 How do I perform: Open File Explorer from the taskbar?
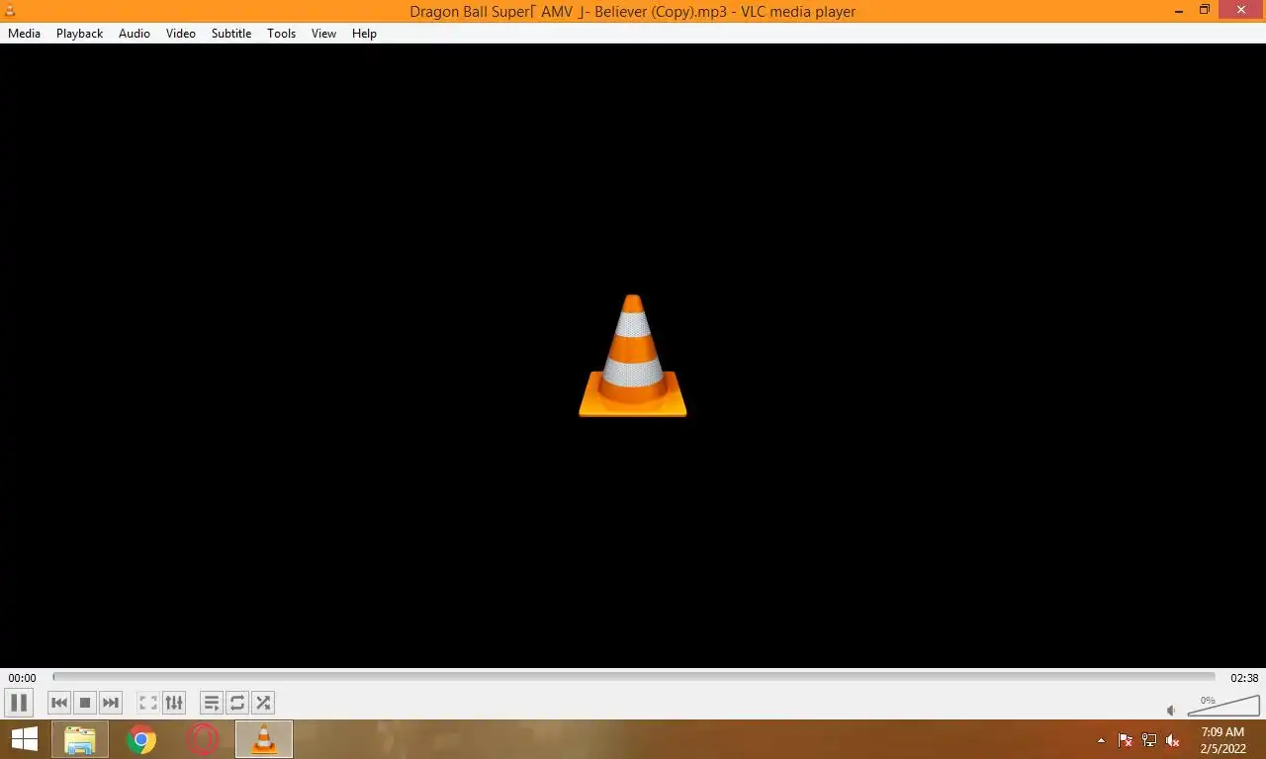pyautogui.click(x=80, y=739)
